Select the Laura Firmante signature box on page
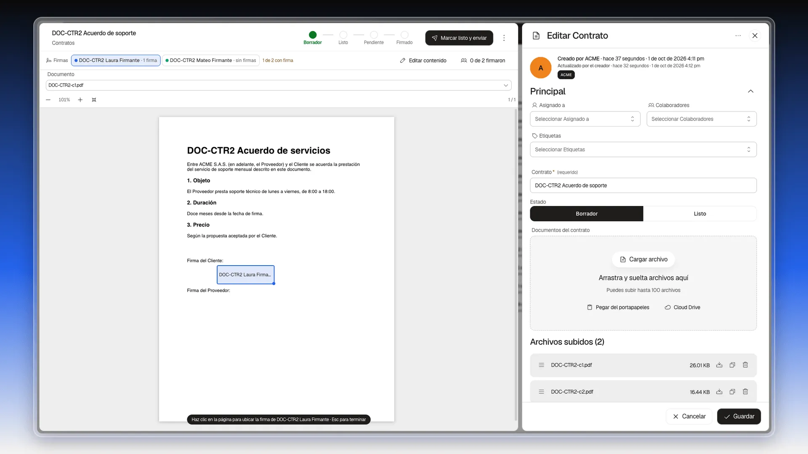Screen dimensions: 808x454 (246, 275)
